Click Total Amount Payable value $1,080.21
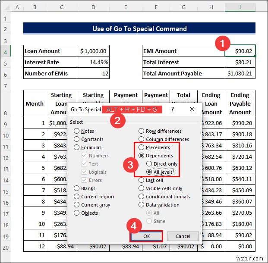The height and width of the screenshot is (263, 268). [x=240, y=73]
